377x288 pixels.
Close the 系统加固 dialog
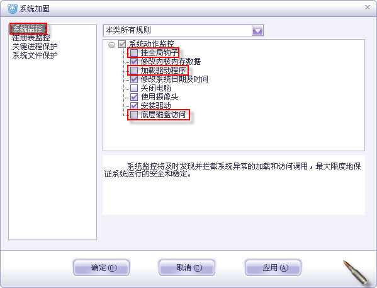tap(367, 8)
